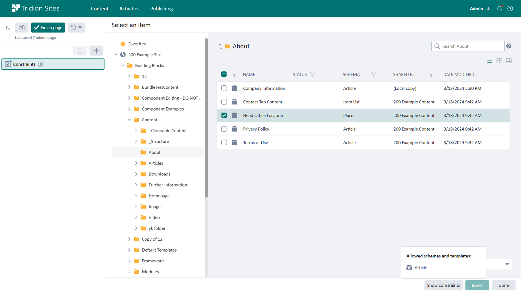Viewport: 521px width, 293px height.
Task: Click the 400 Example Site globe icon
Action: tap(123, 55)
